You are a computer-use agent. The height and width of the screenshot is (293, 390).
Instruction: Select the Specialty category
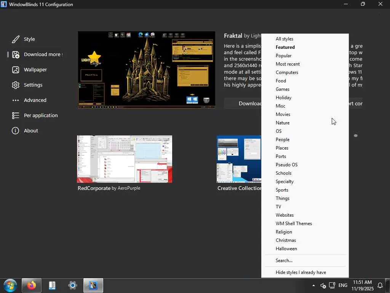305,182
